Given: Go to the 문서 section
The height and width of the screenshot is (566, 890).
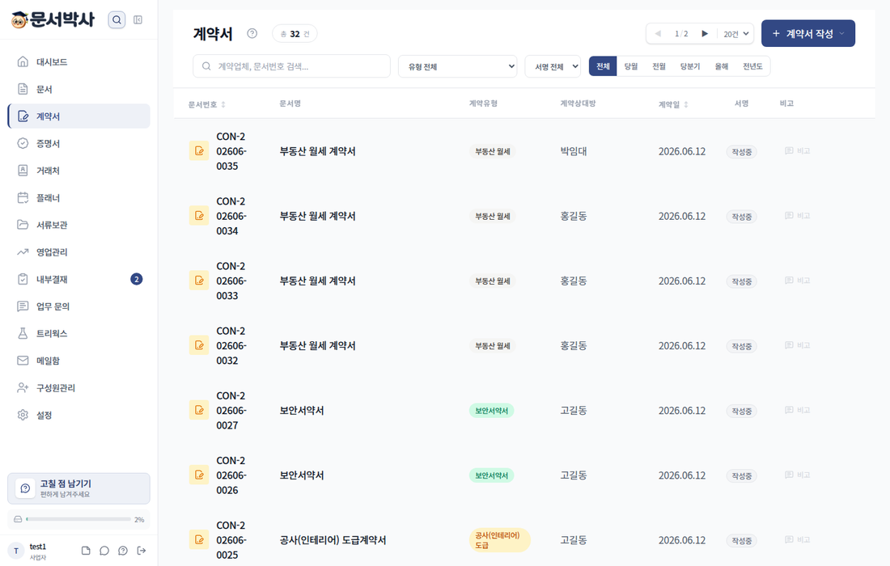Looking at the screenshot, I should pos(79,89).
